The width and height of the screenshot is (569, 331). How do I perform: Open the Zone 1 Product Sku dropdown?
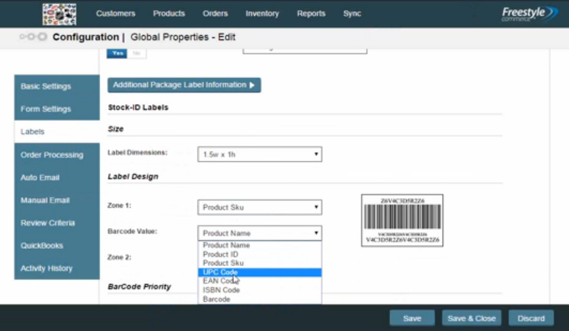259,207
